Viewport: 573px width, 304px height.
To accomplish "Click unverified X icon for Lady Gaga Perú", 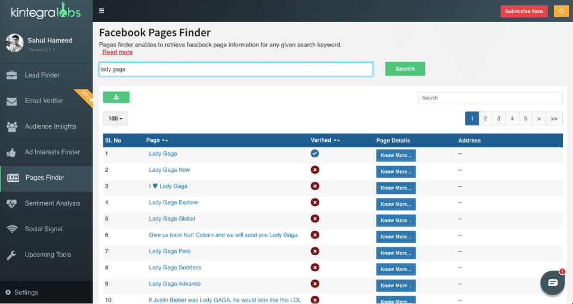I will [x=315, y=251].
